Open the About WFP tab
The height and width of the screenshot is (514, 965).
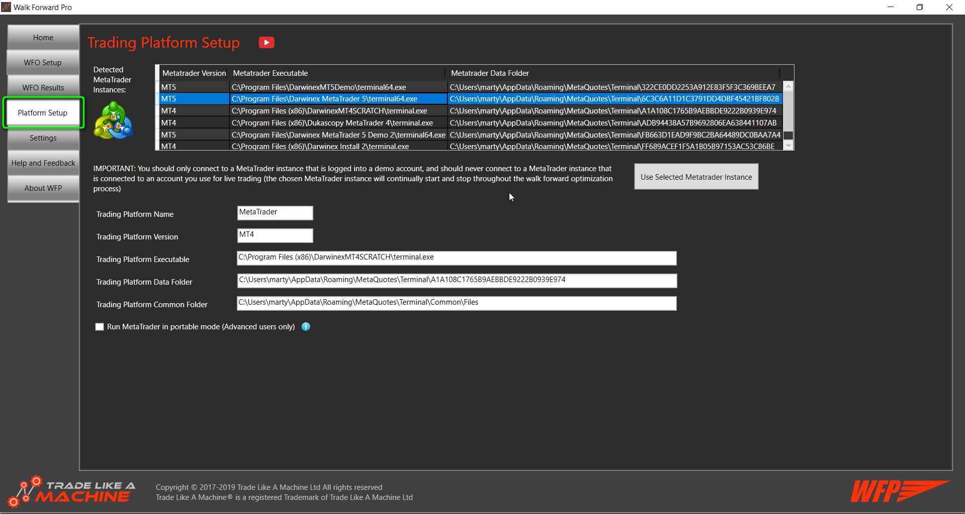[x=43, y=188]
